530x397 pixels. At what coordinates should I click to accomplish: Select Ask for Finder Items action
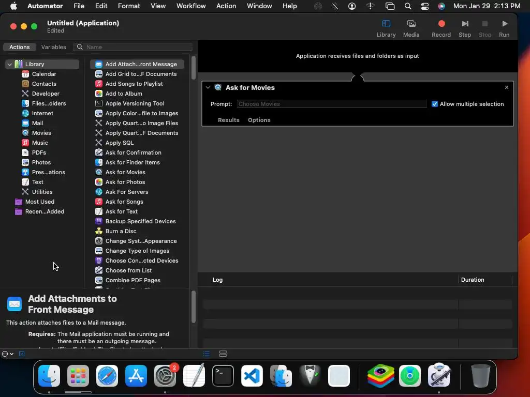pos(132,162)
